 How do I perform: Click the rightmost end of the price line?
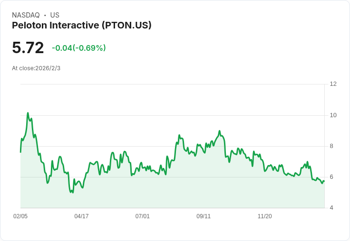coord(324,181)
